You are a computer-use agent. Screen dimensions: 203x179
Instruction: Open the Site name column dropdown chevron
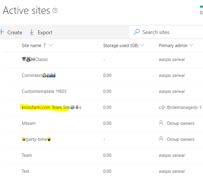[51, 45]
